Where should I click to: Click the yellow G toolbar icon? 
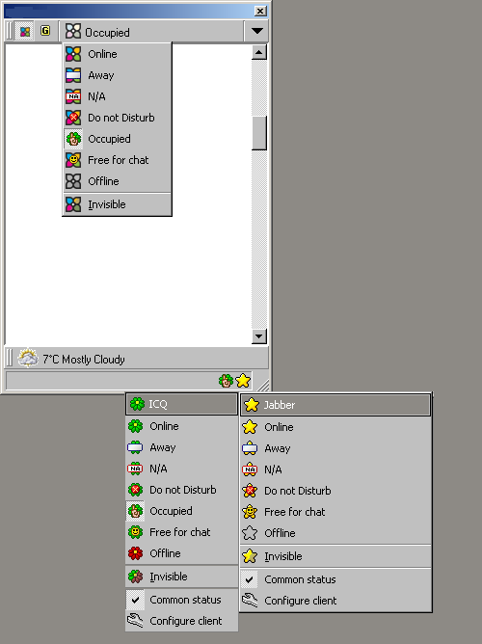[x=45, y=31]
